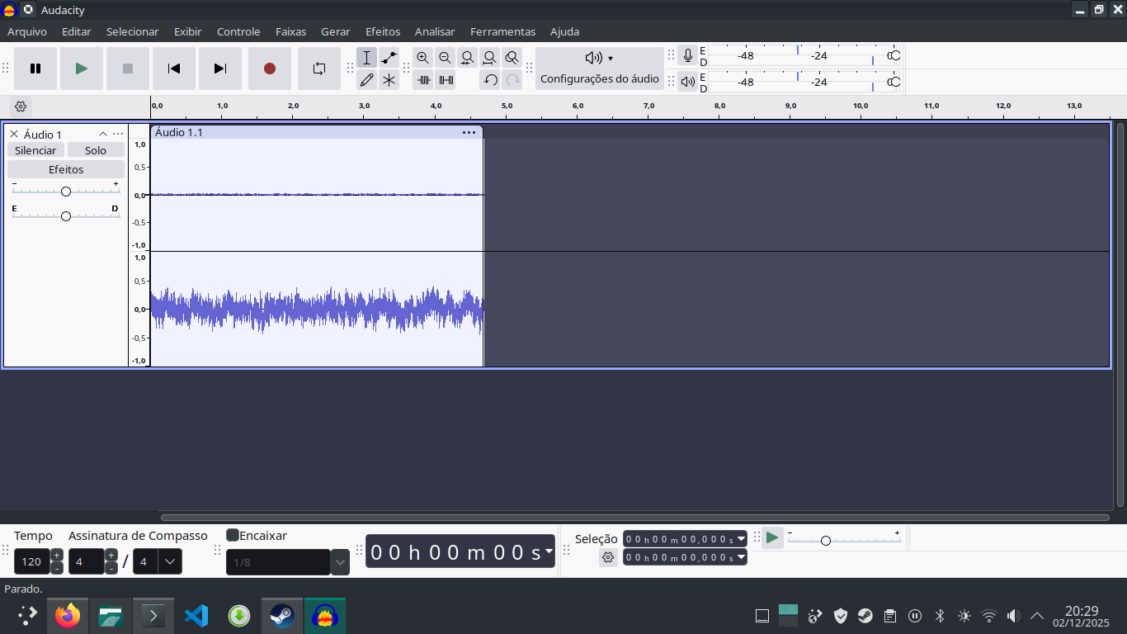Open the Áudio 1.1 clip options menu
The image size is (1127, 634).
point(469,133)
